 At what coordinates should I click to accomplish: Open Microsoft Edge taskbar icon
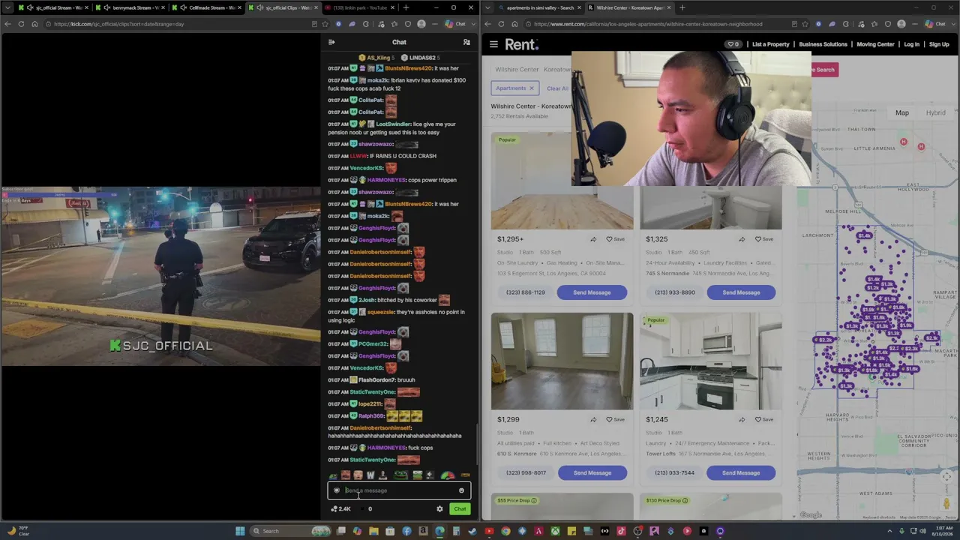439,531
